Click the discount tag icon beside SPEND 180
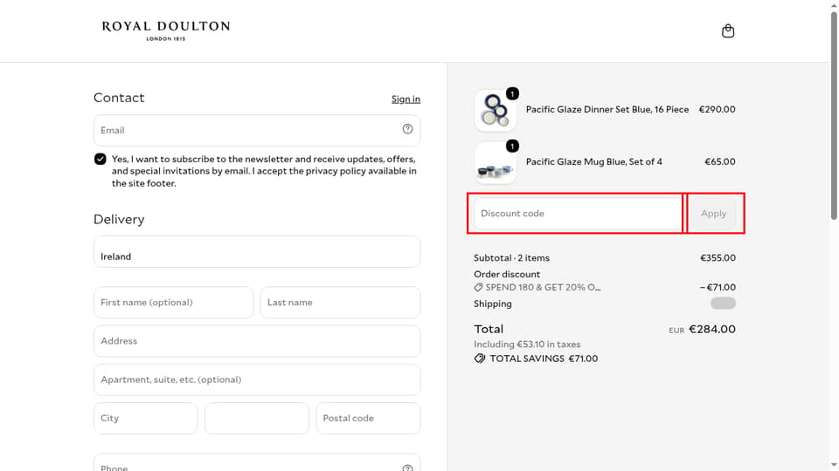839x471 pixels. [x=478, y=287]
